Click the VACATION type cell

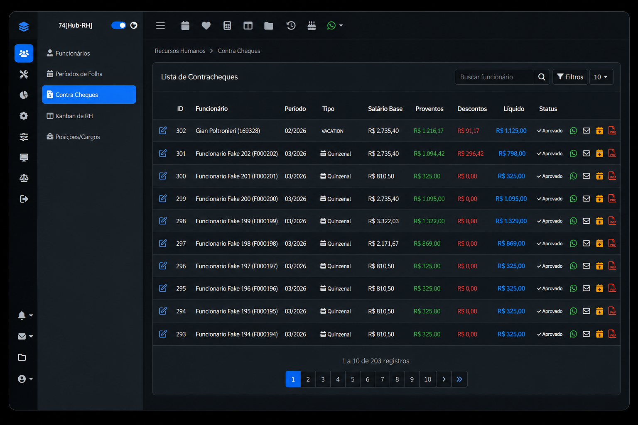point(332,131)
